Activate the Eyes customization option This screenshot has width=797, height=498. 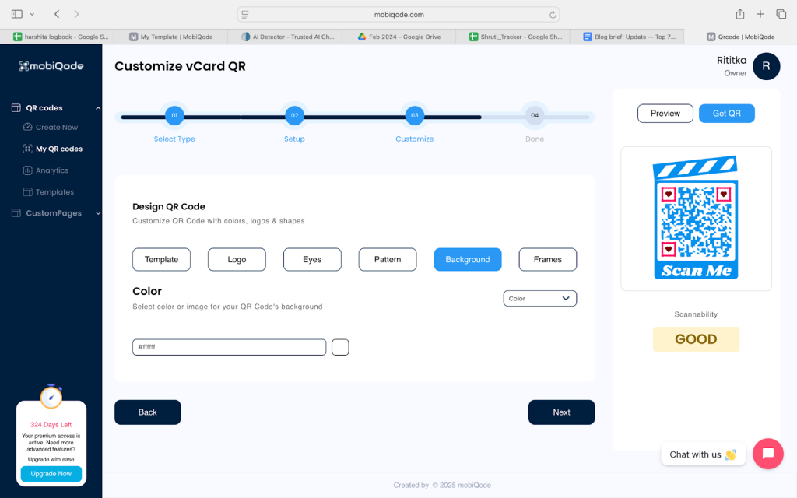(312, 259)
